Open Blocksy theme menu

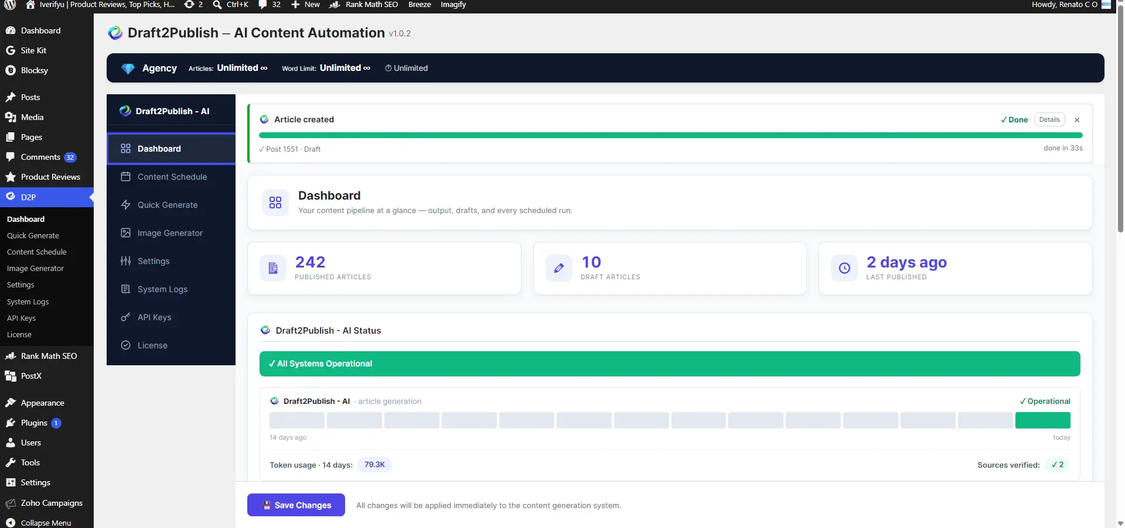click(47, 70)
